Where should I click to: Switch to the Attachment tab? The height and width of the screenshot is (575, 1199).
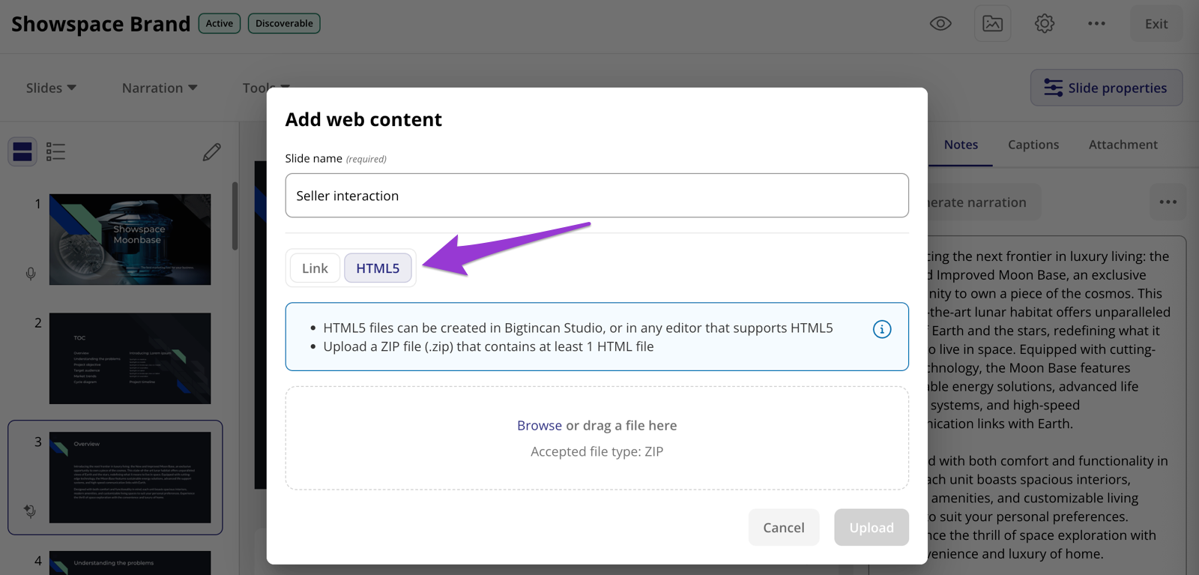(x=1123, y=145)
